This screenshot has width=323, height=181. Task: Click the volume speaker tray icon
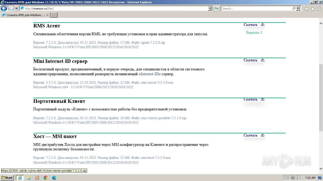287,178
